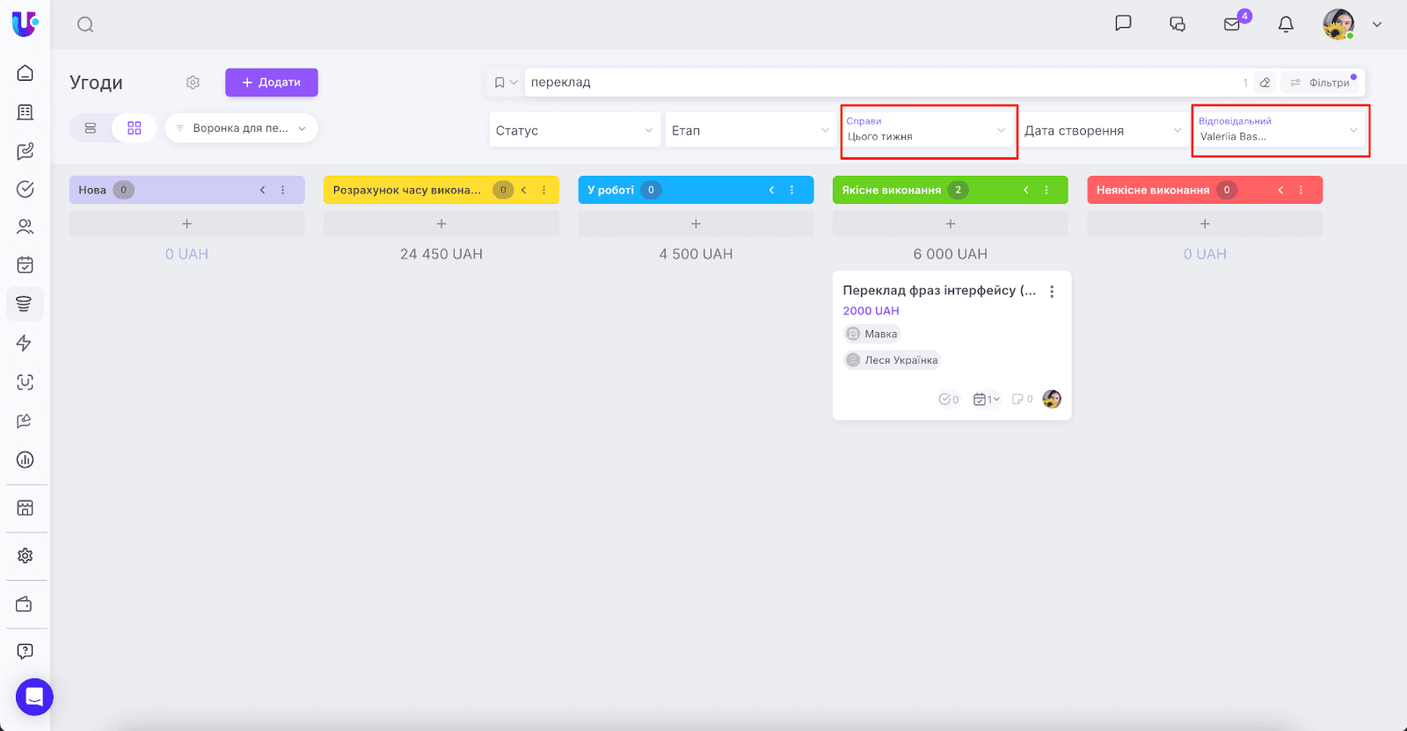Open tasks checkmark icon in sidebar

26,189
